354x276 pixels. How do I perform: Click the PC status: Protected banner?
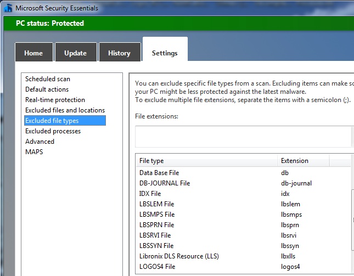coord(179,23)
